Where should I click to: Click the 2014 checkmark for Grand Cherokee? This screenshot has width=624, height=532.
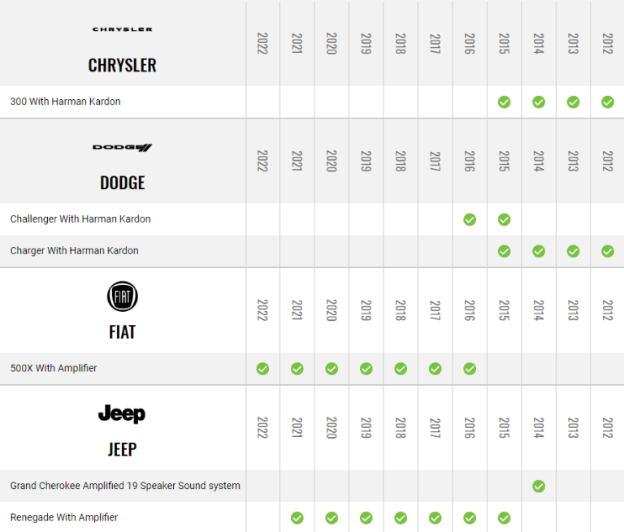[539, 486]
